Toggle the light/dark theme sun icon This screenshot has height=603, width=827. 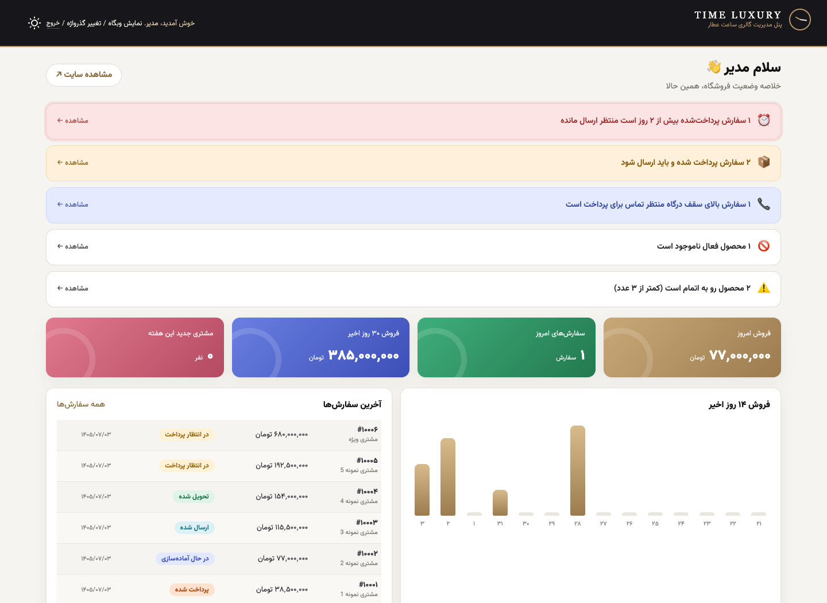pos(34,23)
